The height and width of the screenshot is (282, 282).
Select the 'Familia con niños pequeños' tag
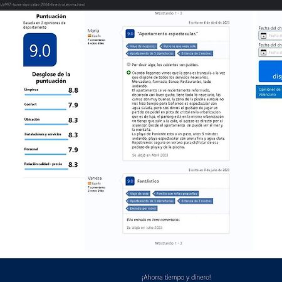point(175,194)
